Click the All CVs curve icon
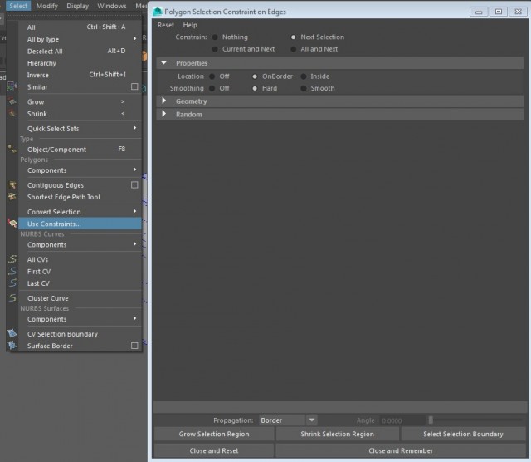The width and height of the screenshot is (531, 462). tap(12, 259)
